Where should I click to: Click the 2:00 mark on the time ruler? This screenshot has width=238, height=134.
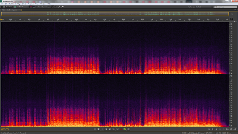(114, 19)
